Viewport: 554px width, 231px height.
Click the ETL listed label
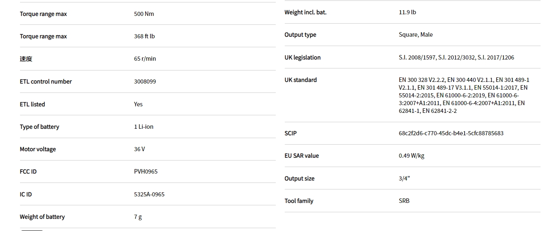click(32, 104)
